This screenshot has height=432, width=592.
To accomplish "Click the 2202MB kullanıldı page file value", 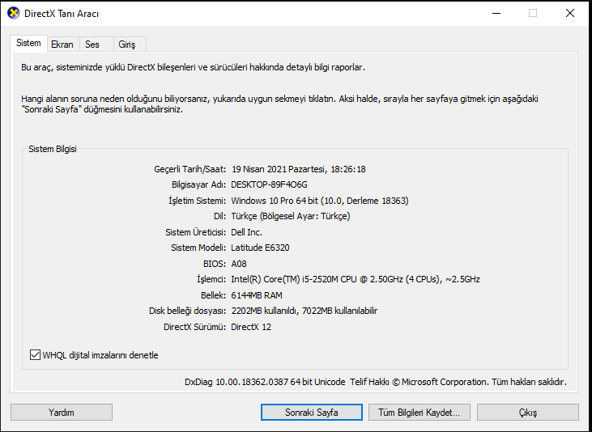I will click(x=305, y=311).
